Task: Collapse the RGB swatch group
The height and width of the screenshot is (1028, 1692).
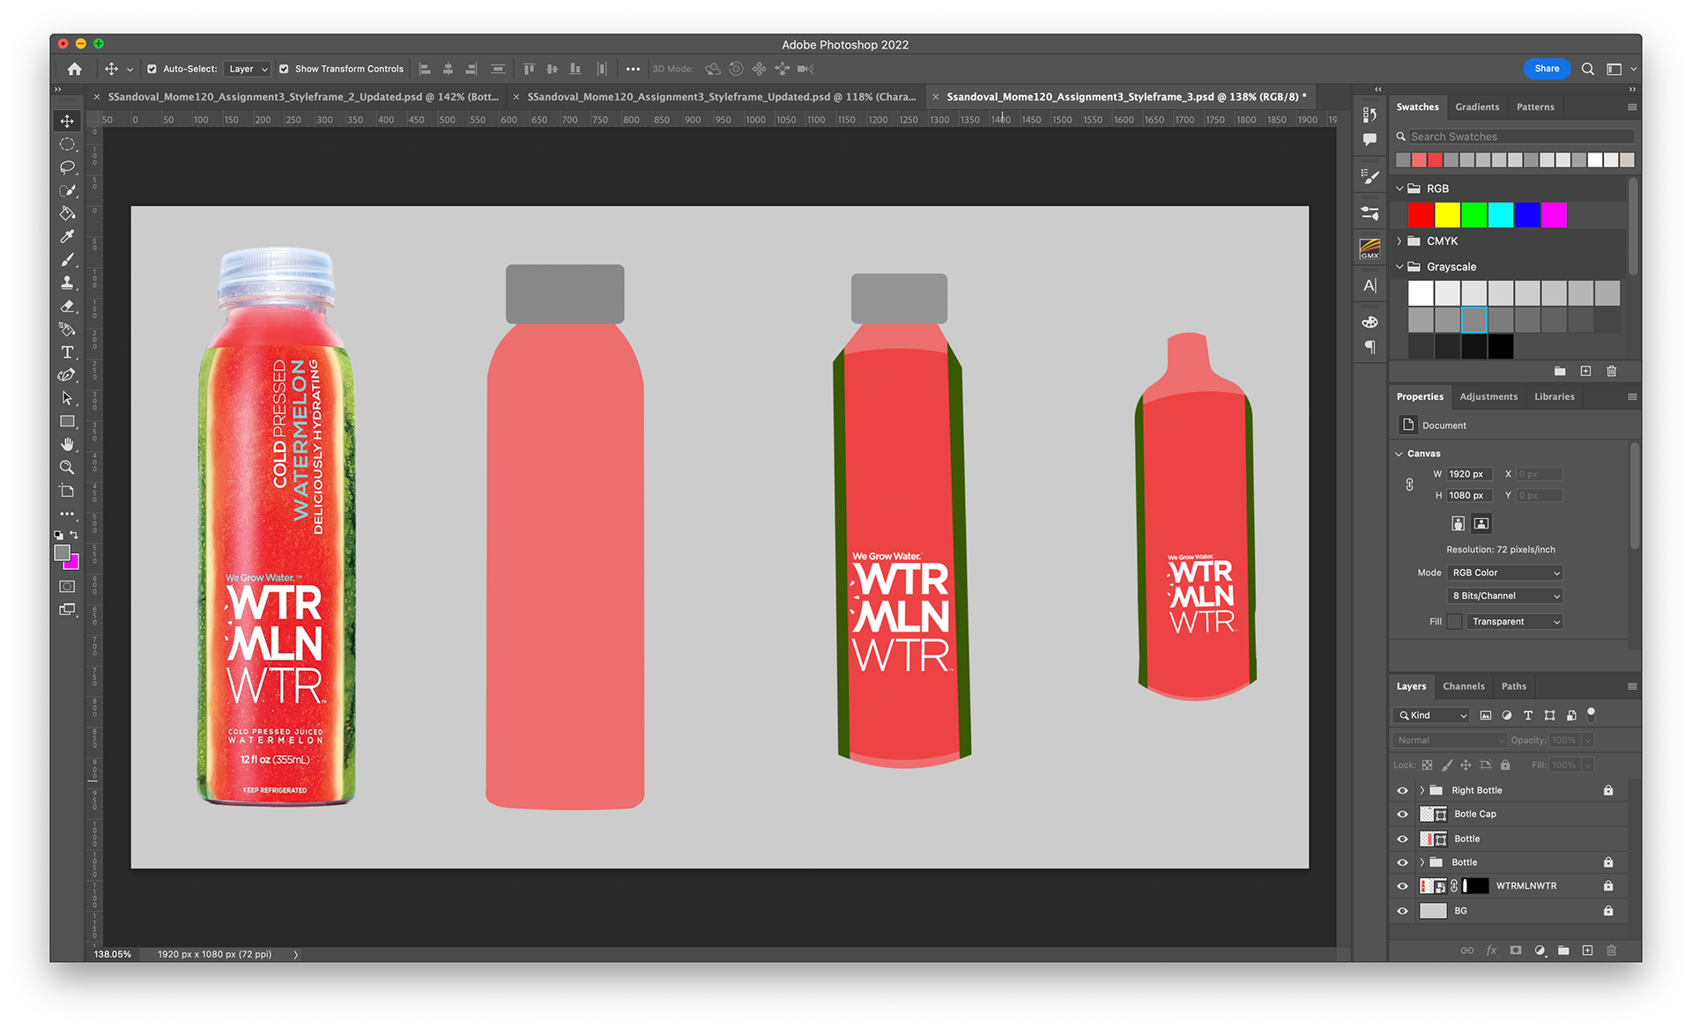Action: tap(1399, 189)
